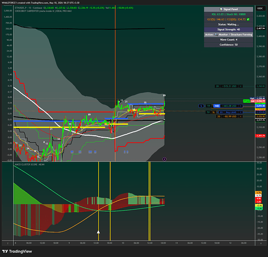
Task: Click the TradingView logo at bottom left
Action: tap(17, 251)
